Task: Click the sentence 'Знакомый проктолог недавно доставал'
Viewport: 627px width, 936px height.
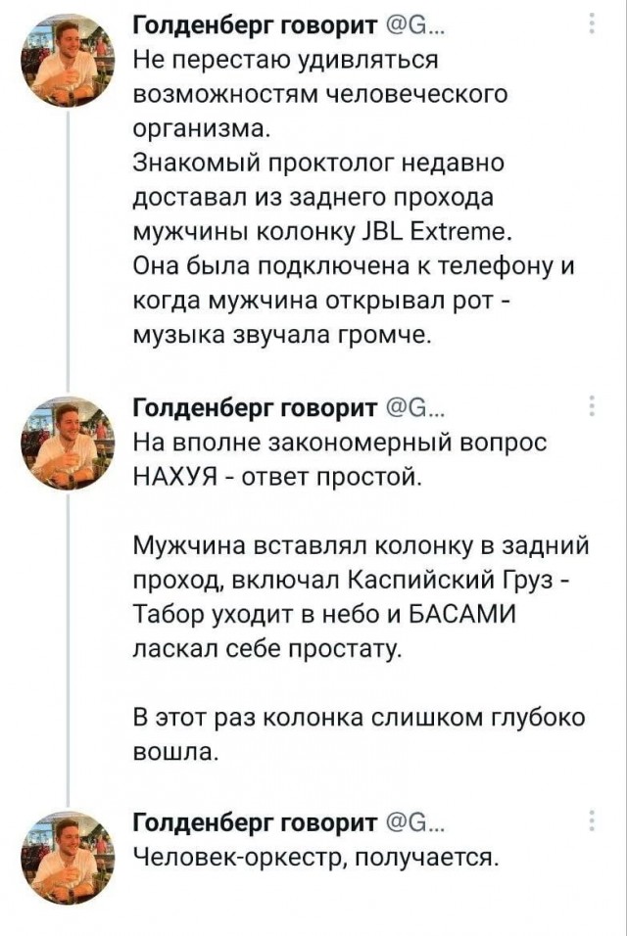Action: tap(323, 162)
